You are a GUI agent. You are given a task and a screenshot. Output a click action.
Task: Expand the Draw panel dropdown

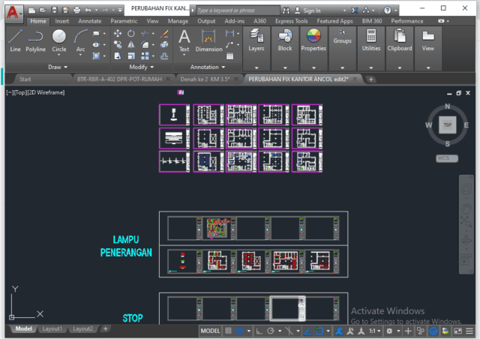point(57,67)
